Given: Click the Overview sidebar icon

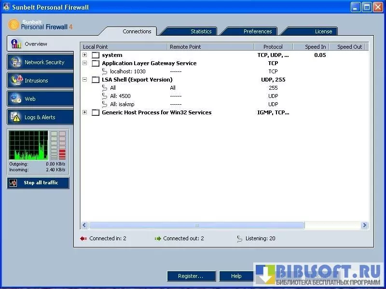Looking at the screenshot, I should (16, 44).
